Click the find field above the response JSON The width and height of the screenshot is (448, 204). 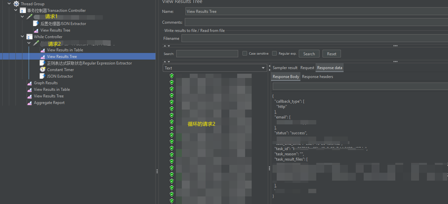(x=360, y=86)
